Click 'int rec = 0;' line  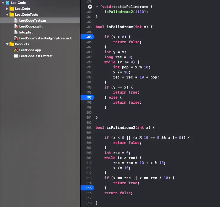point(117,153)
